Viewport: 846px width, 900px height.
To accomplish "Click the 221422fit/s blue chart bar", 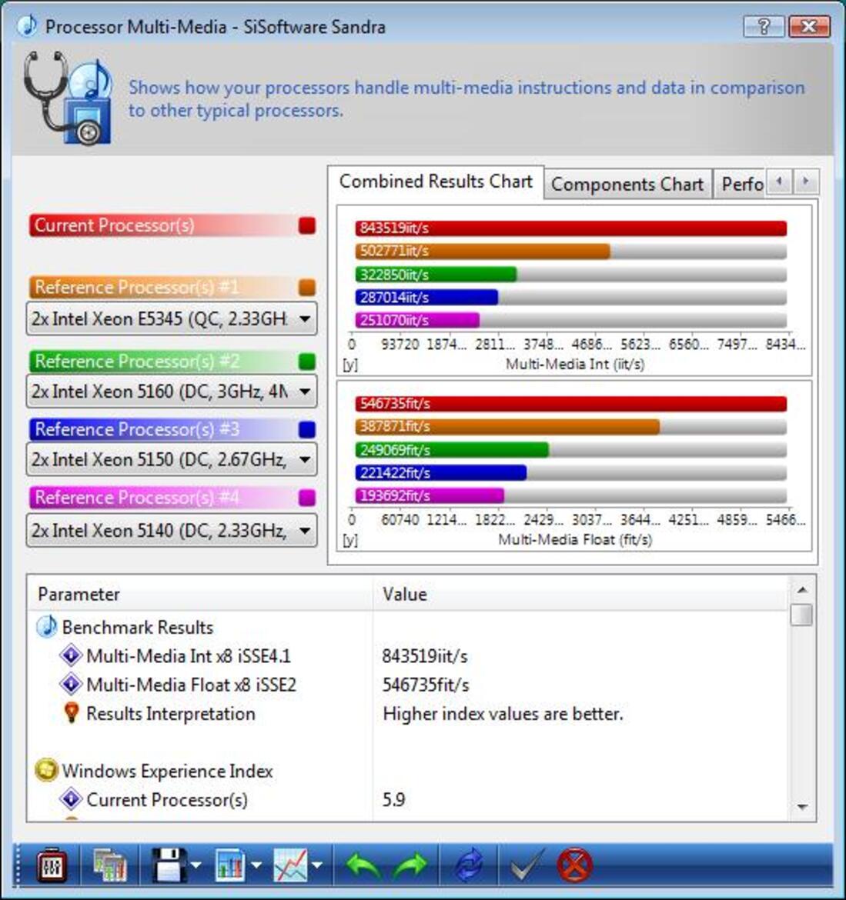I will (440, 473).
